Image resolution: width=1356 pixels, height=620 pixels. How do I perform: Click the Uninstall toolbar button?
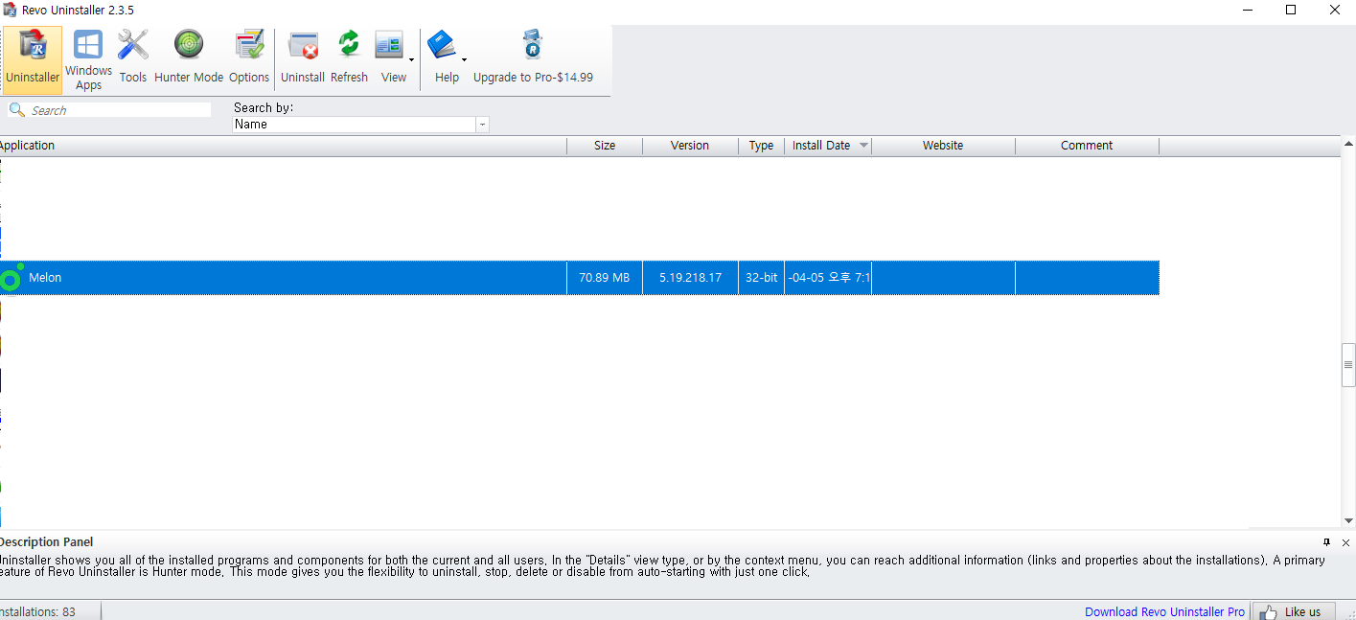pyautogui.click(x=303, y=59)
